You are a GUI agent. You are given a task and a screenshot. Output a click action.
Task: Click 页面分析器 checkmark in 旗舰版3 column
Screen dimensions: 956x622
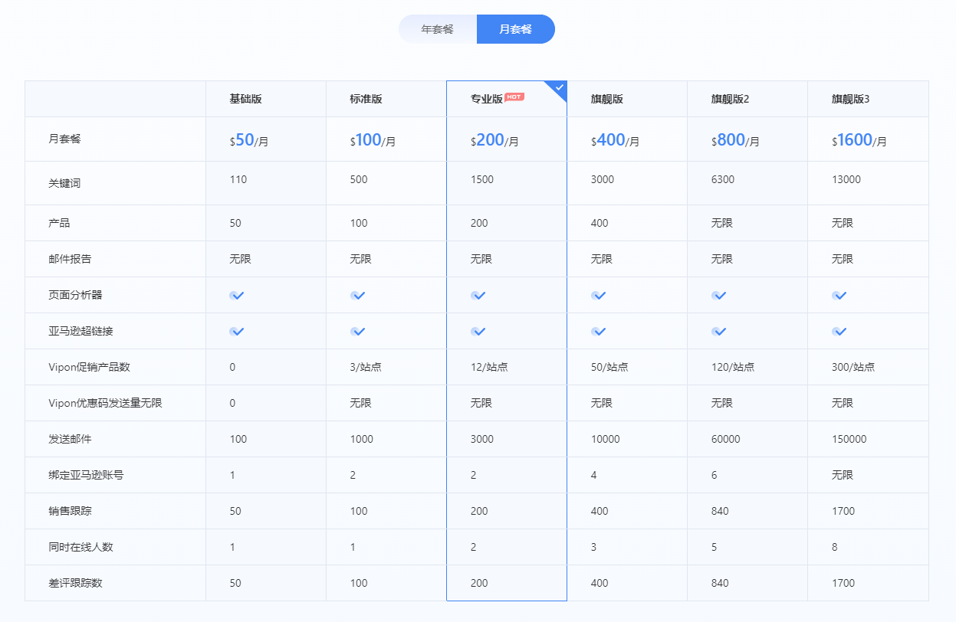[839, 296]
